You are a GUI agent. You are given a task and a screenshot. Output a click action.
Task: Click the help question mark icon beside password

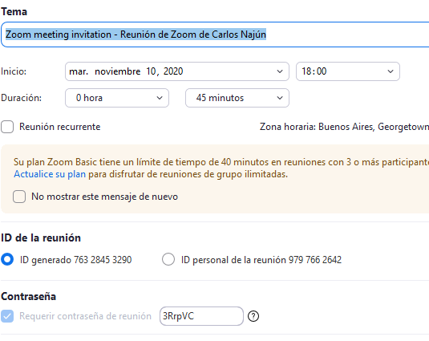[253, 316]
